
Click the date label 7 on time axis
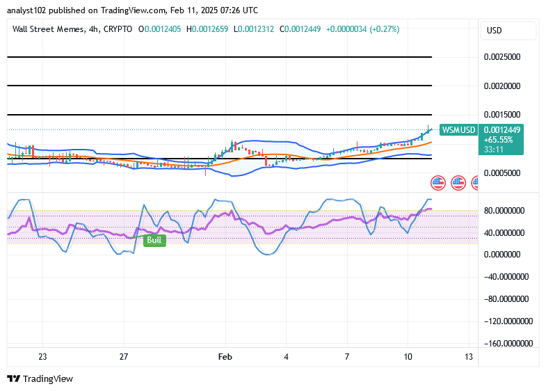[x=347, y=357]
